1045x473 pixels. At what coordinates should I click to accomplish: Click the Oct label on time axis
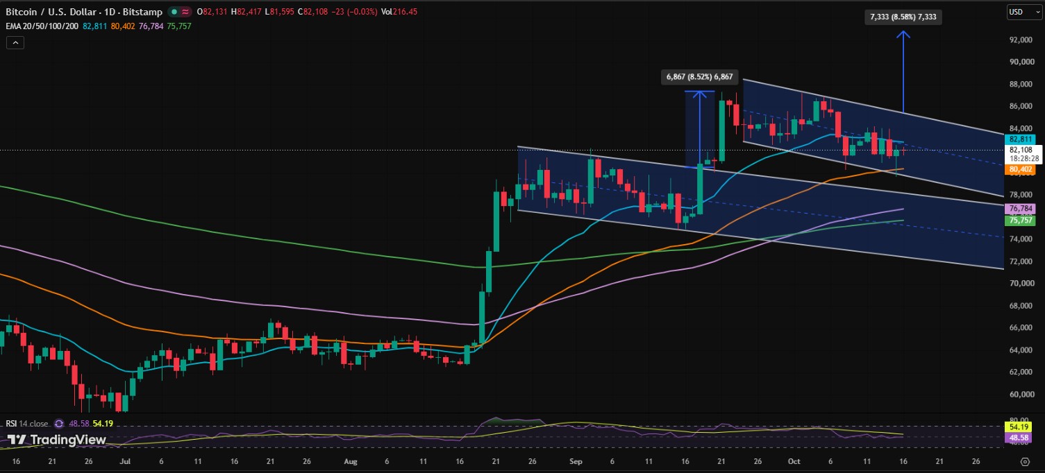click(796, 461)
